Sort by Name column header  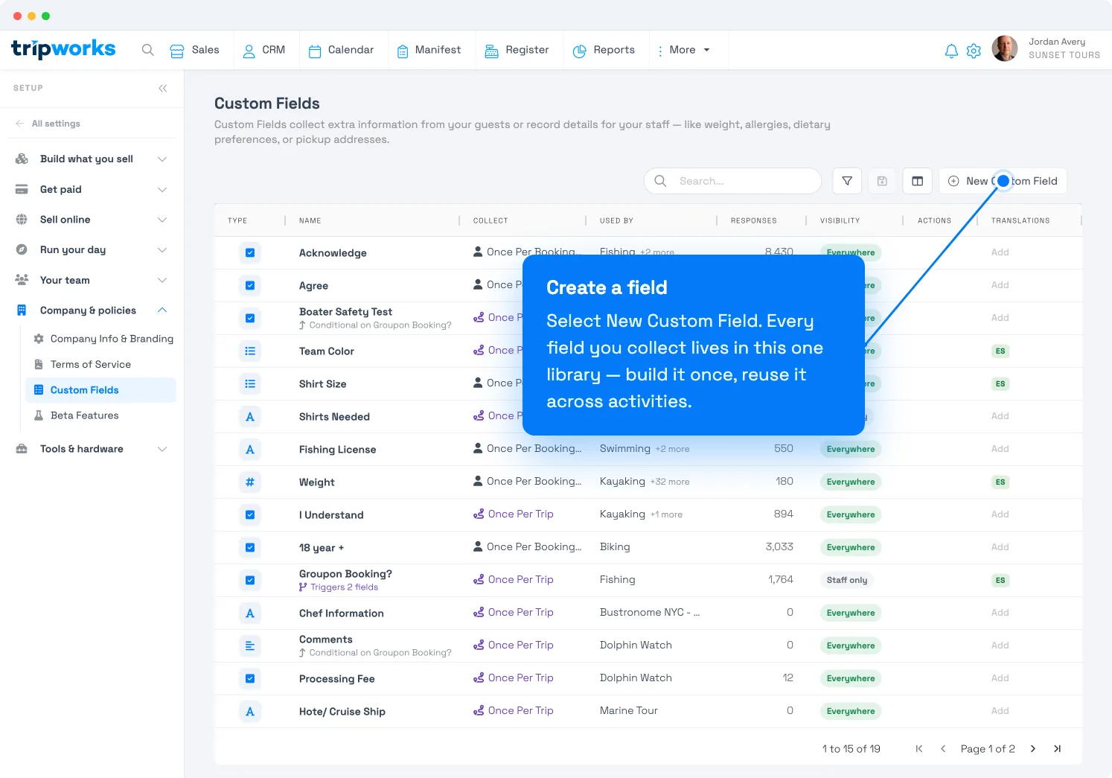pos(310,220)
